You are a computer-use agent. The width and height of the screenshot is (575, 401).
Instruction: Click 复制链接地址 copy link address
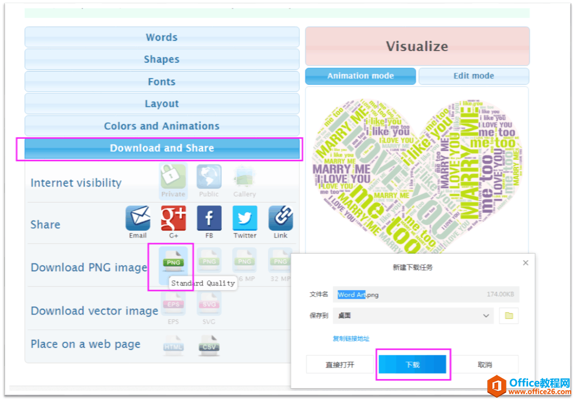point(351,339)
